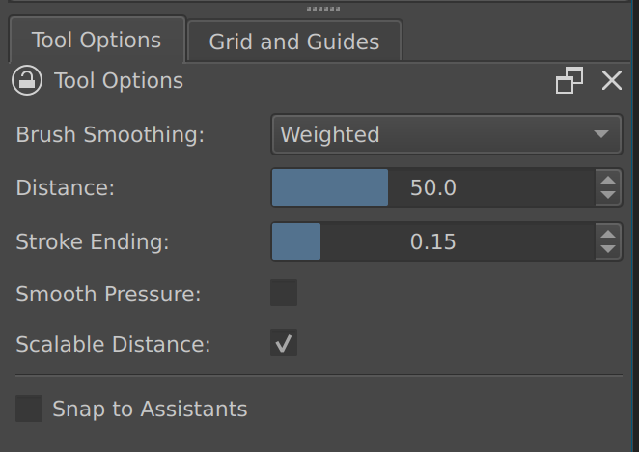Enable Snap to Assistants checkbox
639x452 pixels.
click(29, 409)
